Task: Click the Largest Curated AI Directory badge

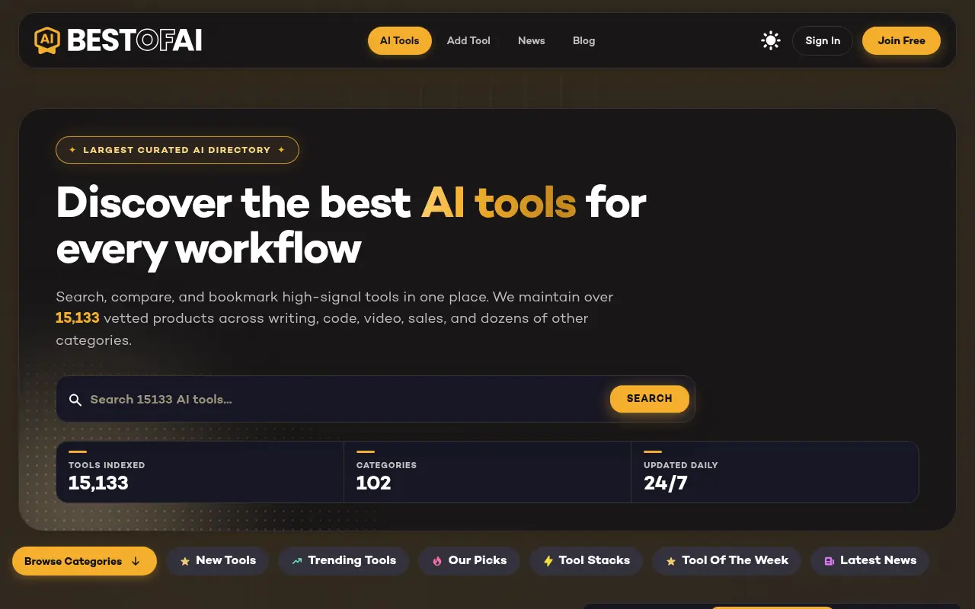Action: pos(177,150)
